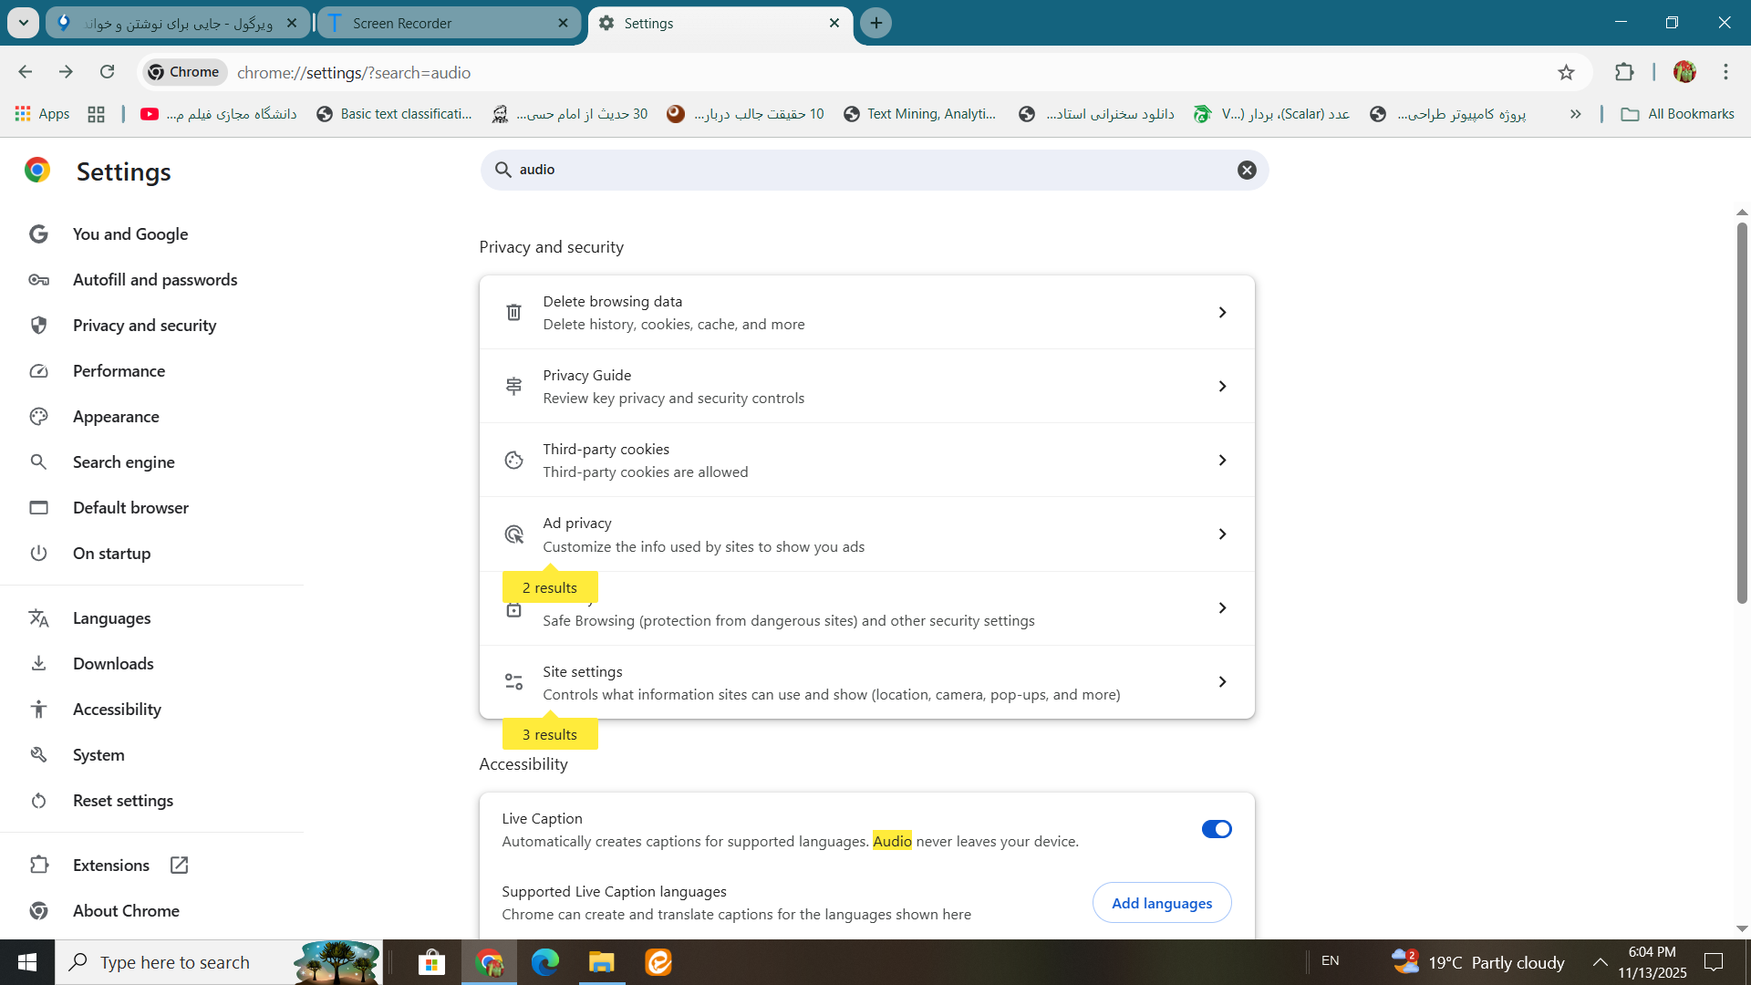The width and height of the screenshot is (1751, 985).
Task: Clear the audio search with X icon
Action: tap(1247, 170)
